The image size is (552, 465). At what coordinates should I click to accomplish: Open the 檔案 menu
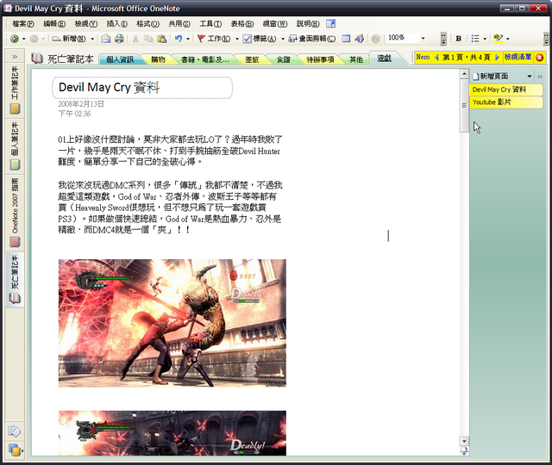23,23
